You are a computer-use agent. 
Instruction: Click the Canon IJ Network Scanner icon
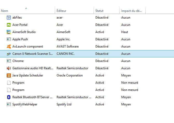pyautogui.click(x=9, y=54)
